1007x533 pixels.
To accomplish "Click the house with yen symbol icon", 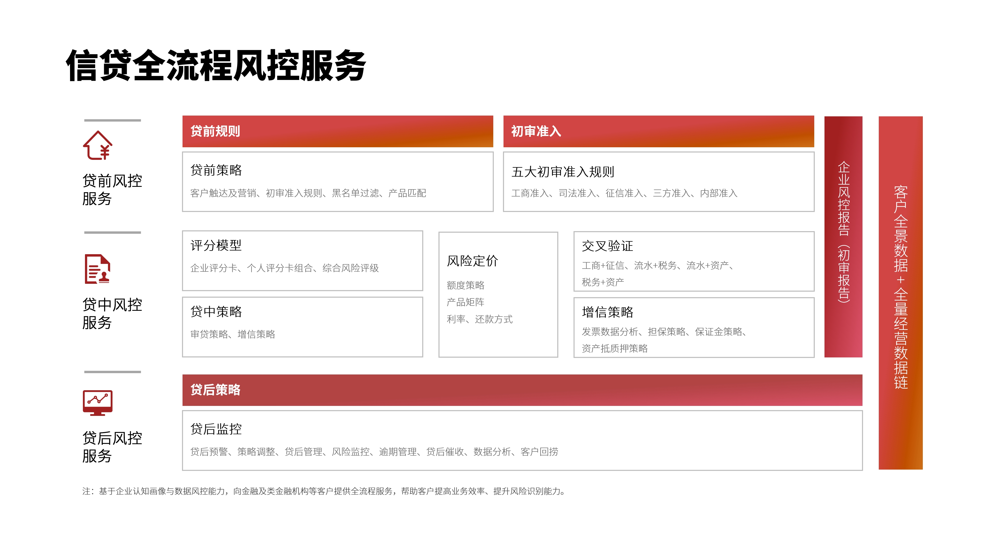I will [x=97, y=145].
